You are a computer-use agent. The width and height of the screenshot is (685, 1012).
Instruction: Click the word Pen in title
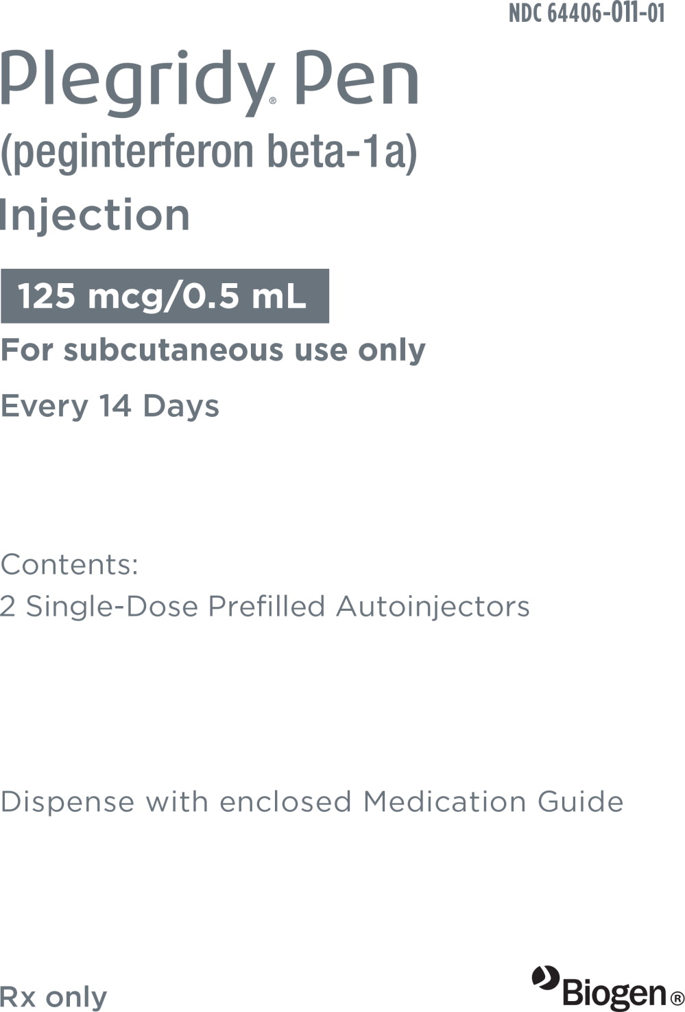coord(357,81)
